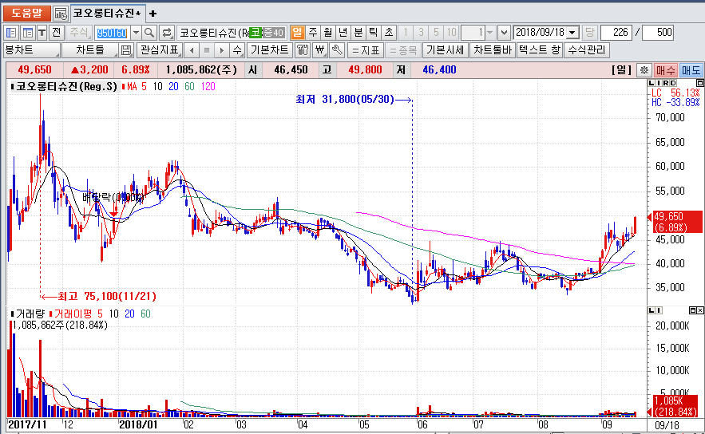Viewport: 705px width, 434px height.
Task: Add a new tab with plus button
Action: point(153,14)
